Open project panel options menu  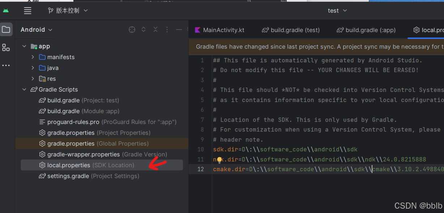click(167, 30)
